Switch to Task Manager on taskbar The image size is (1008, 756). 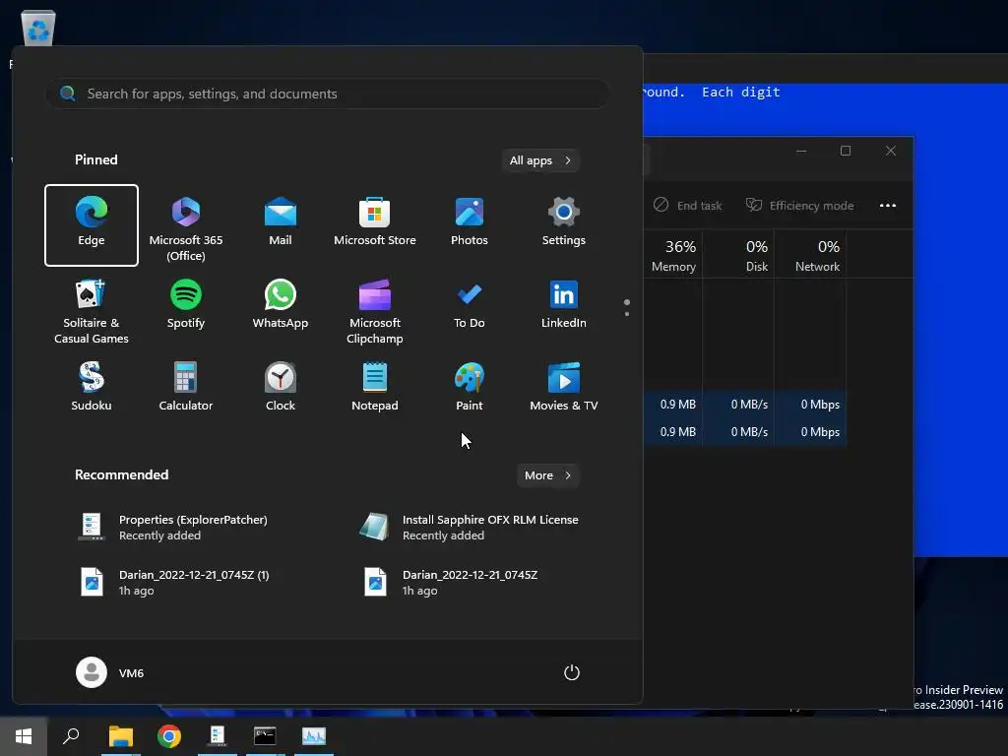coord(314,736)
